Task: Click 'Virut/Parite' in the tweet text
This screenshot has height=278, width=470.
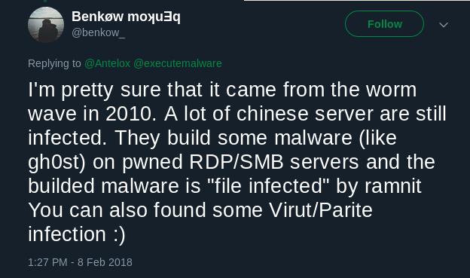Action: pos(321,210)
